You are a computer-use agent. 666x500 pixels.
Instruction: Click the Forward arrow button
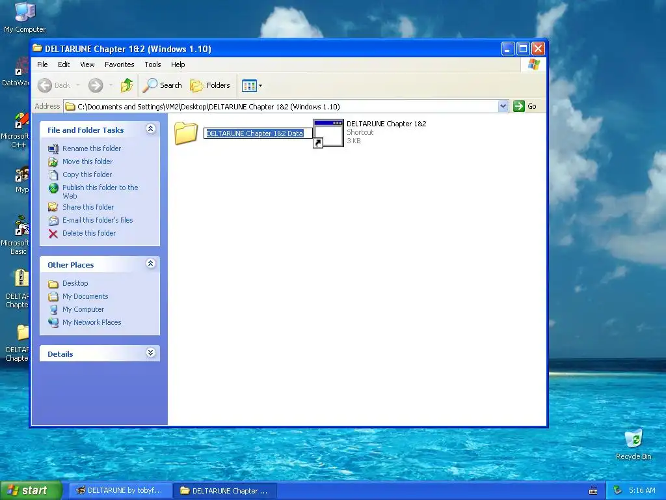(96, 85)
